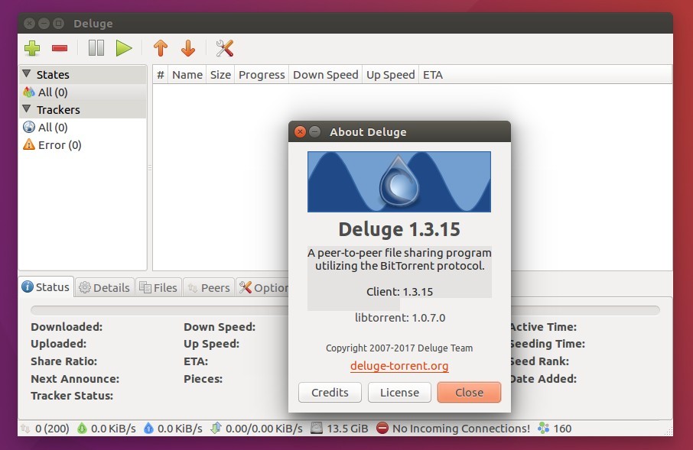Click the Credits button
The width and height of the screenshot is (693, 450).
[x=330, y=393]
